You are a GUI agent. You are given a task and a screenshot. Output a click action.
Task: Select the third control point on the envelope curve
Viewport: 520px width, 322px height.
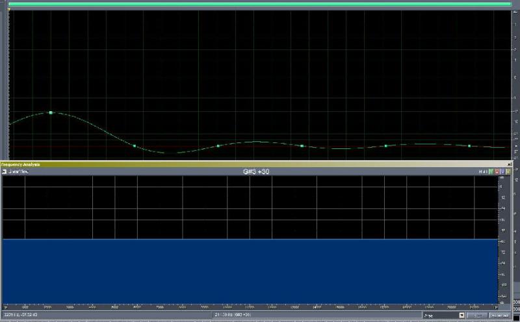218,146
